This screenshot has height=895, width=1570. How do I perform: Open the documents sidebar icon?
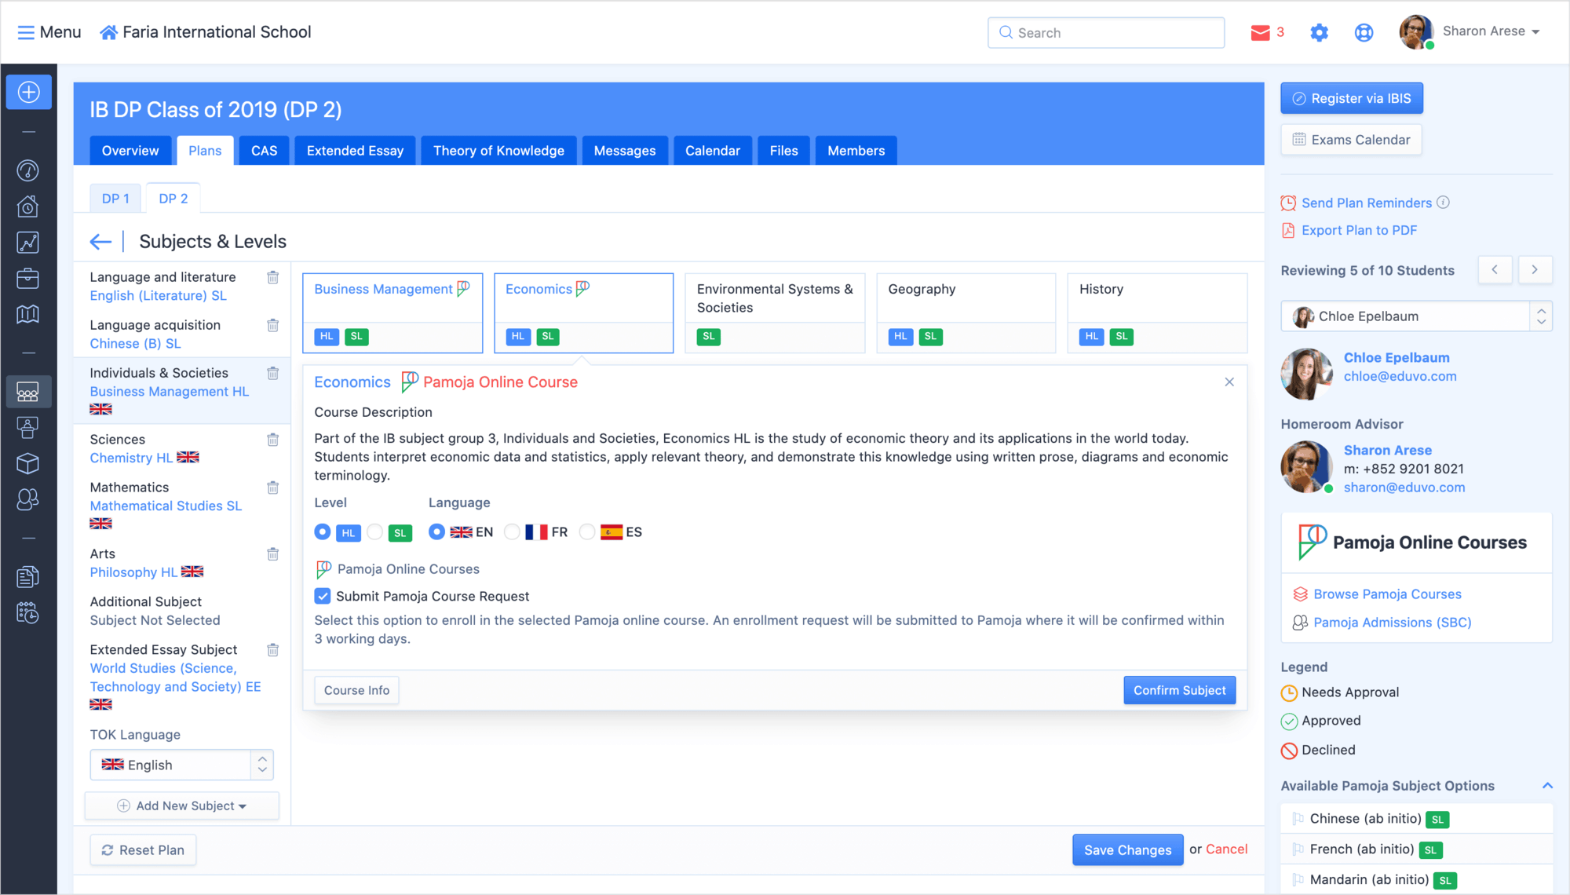[x=28, y=577]
